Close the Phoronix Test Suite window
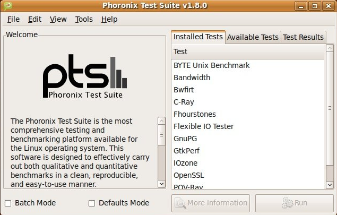 coord(328,6)
